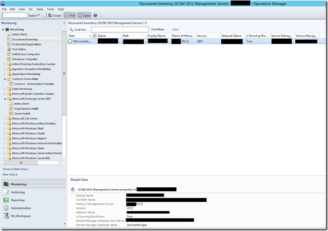Collapse the Monitoring navigation pane arrow
This screenshot has width=328, height=231.
tap(64, 23)
